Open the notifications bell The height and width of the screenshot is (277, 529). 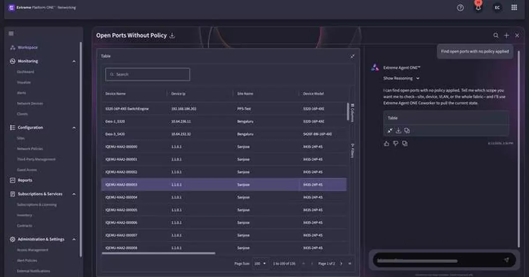(x=478, y=7)
